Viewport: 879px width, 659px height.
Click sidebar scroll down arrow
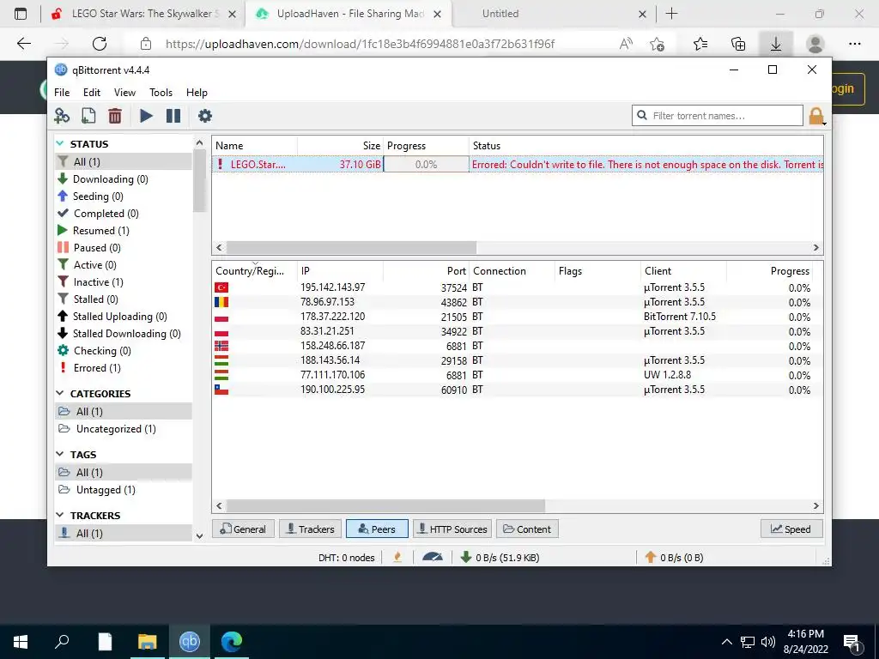[x=199, y=535]
